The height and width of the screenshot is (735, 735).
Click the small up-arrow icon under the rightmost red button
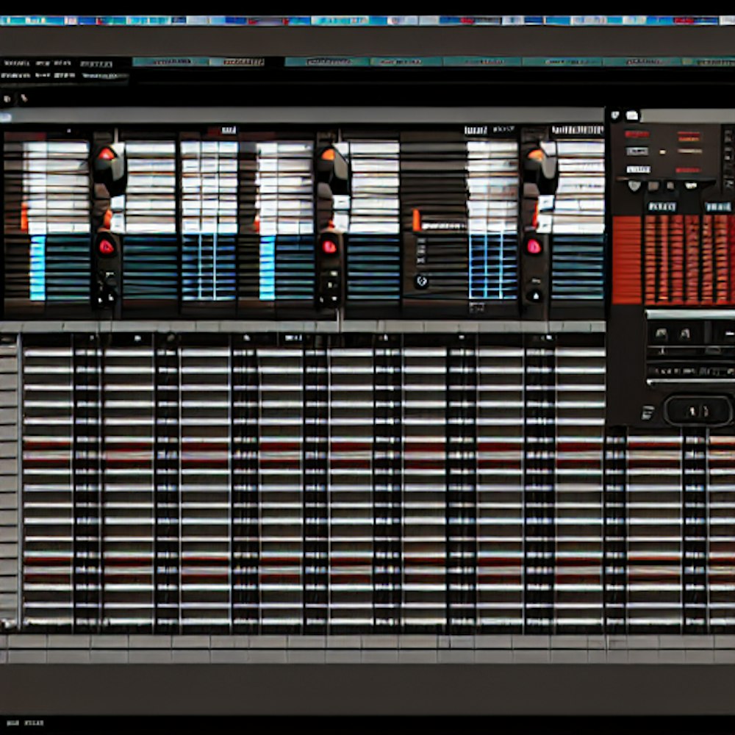534,295
